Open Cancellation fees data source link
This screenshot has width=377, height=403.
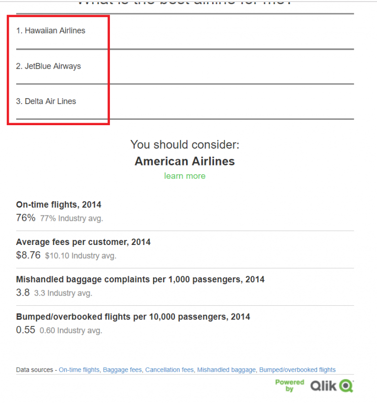pyautogui.click(x=170, y=370)
